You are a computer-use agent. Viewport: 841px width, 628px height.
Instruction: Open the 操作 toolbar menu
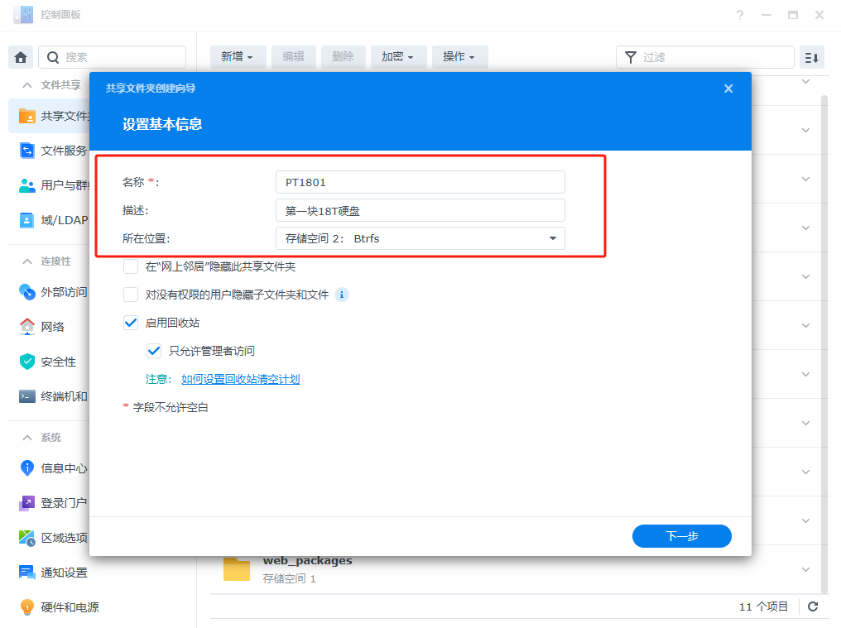(459, 57)
